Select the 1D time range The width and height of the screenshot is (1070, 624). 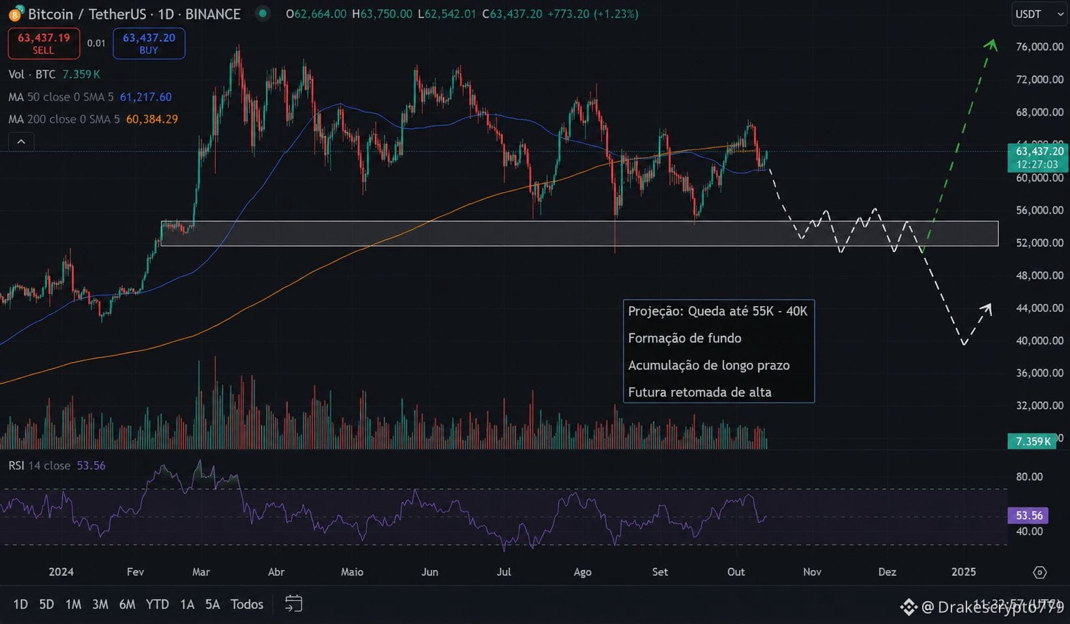click(21, 604)
